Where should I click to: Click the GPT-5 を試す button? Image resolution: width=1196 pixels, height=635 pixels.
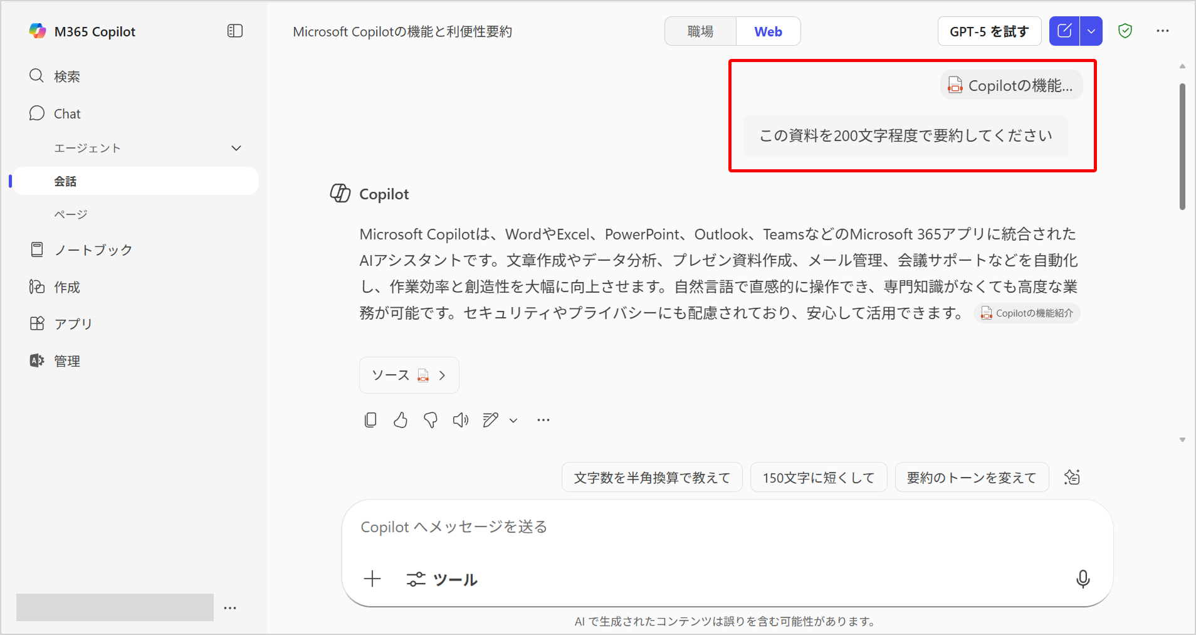[x=989, y=31]
